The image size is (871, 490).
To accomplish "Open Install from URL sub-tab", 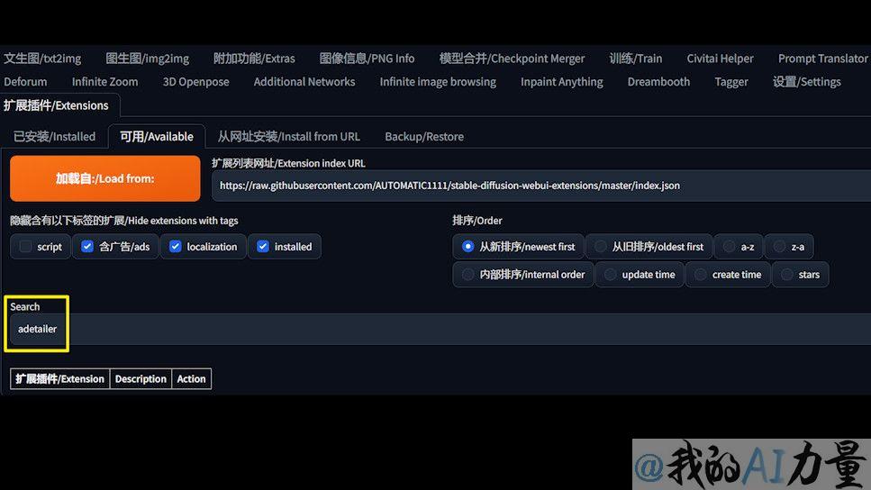I will pos(289,137).
